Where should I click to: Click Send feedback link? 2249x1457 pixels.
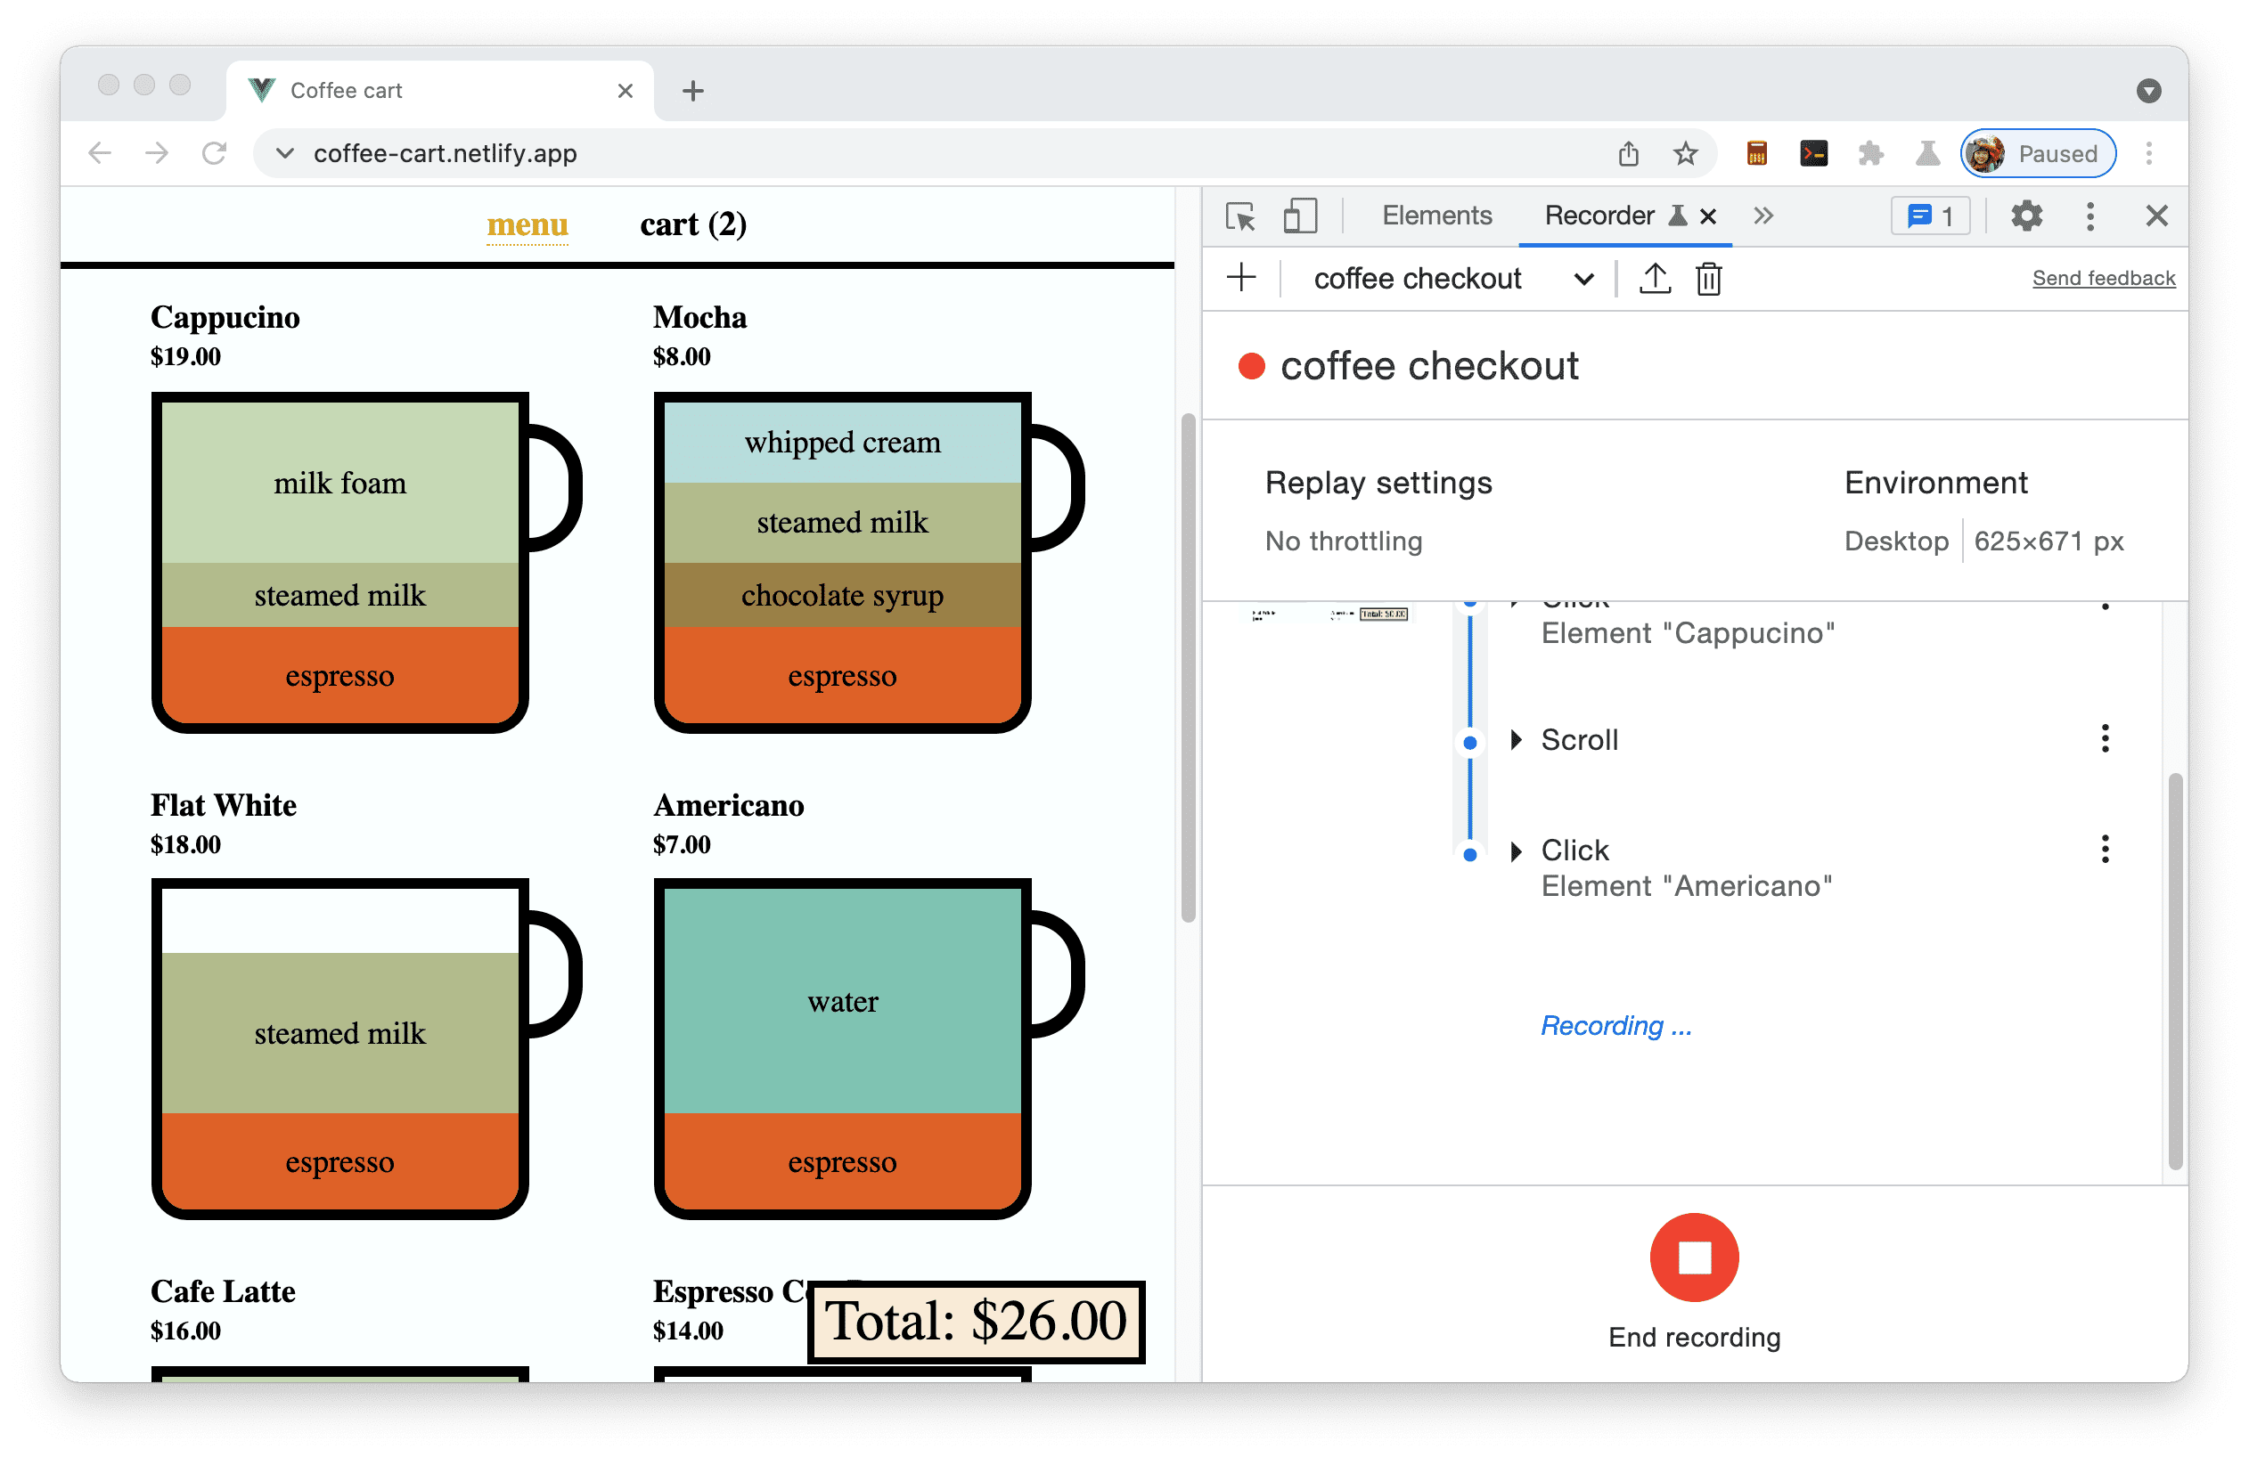(2105, 279)
